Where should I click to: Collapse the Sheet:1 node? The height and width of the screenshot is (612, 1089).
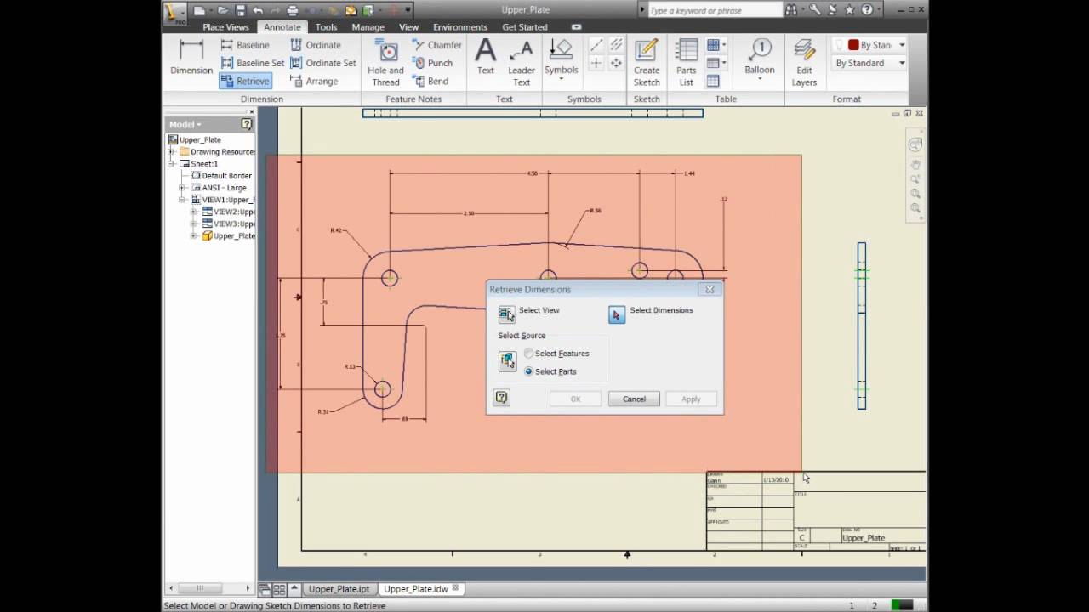point(171,163)
